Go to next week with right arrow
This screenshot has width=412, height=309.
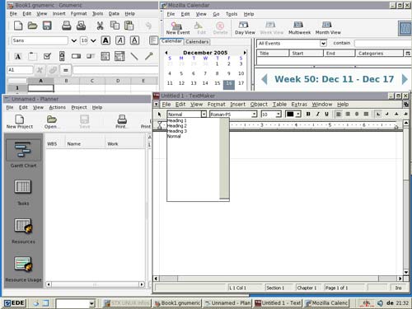pyautogui.click(x=405, y=79)
